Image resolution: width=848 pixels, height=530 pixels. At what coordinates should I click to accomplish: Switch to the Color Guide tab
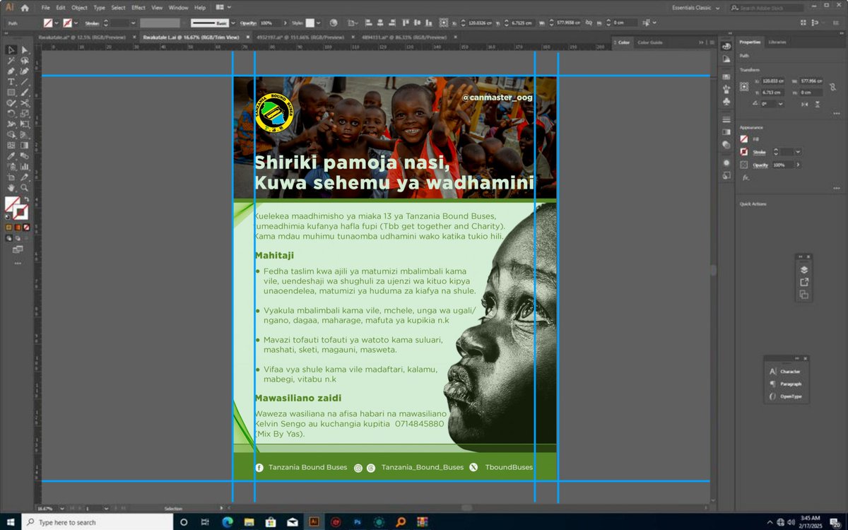pos(650,42)
